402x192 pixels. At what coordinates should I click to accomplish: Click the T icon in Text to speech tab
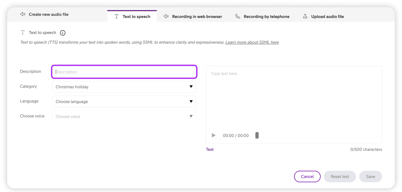click(116, 17)
